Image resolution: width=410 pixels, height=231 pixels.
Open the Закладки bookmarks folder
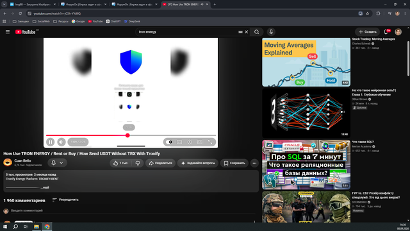20,21
